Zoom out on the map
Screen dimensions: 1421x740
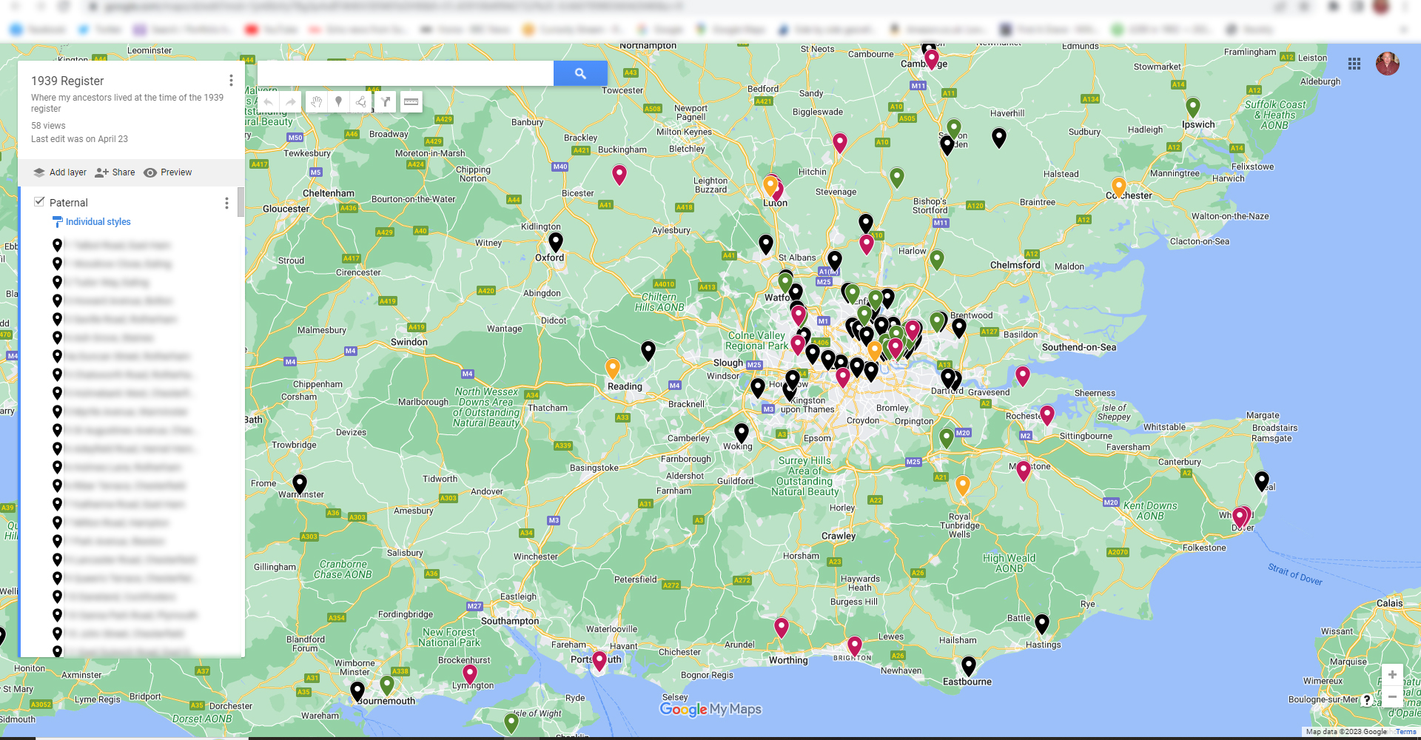pos(1391,696)
